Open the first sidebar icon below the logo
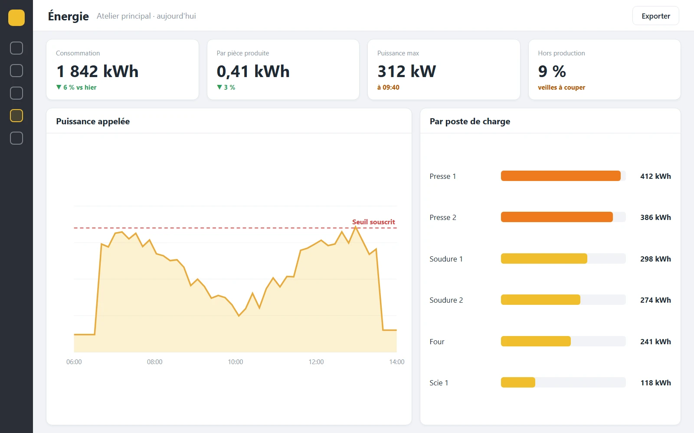 (x=16, y=48)
